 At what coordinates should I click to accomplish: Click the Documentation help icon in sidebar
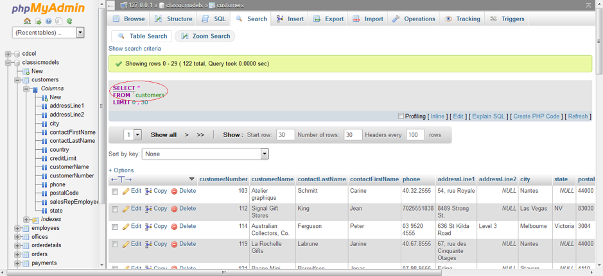point(48,21)
